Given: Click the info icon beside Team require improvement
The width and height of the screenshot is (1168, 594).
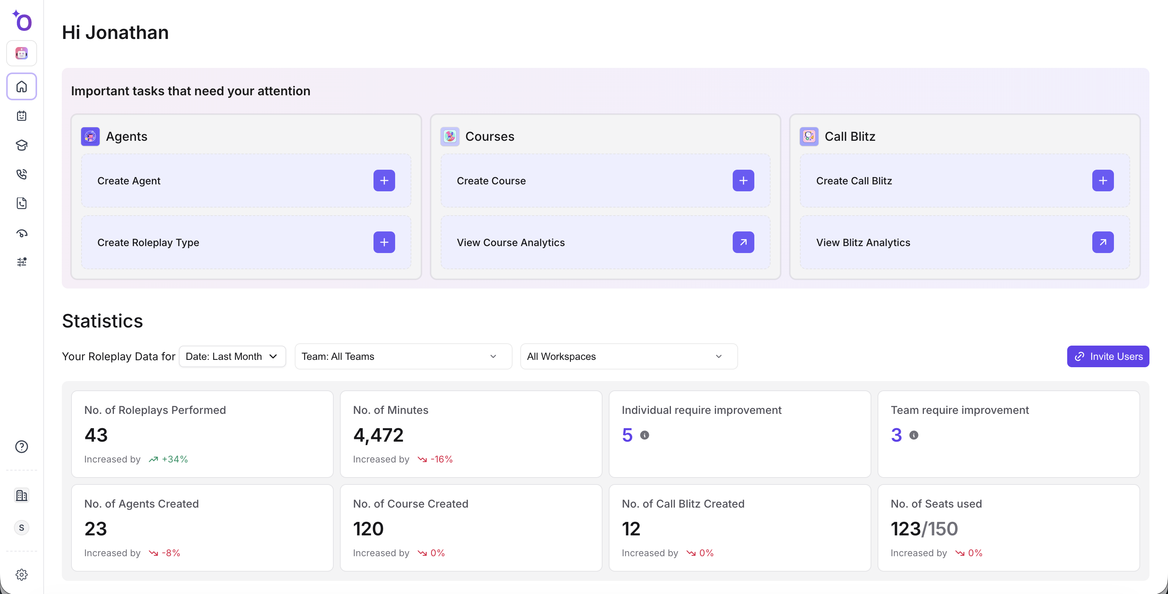Looking at the screenshot, I should point(913,435).
